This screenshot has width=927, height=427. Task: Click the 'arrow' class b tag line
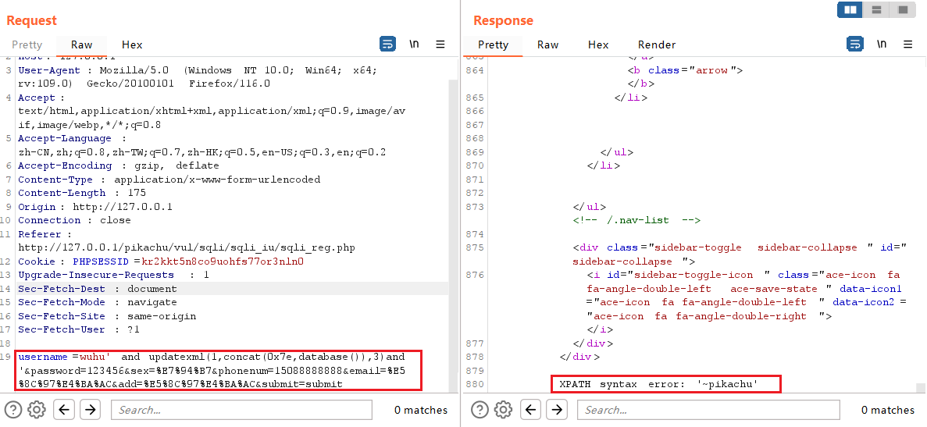[x=685, y=70]
